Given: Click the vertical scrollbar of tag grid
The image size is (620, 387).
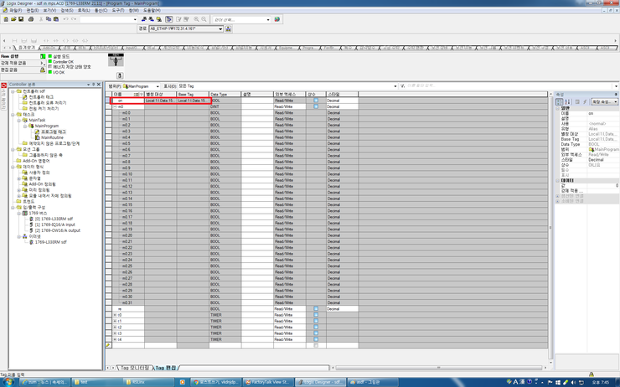Looking at the screenshot, I should 550,228.
